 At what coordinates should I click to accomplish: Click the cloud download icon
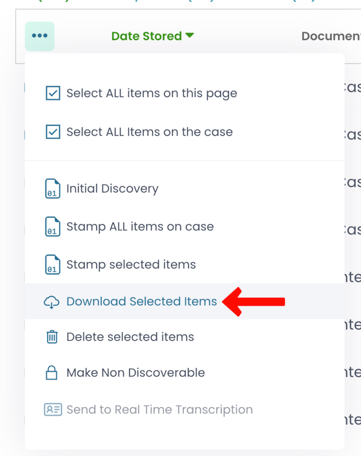pos(52,302)
